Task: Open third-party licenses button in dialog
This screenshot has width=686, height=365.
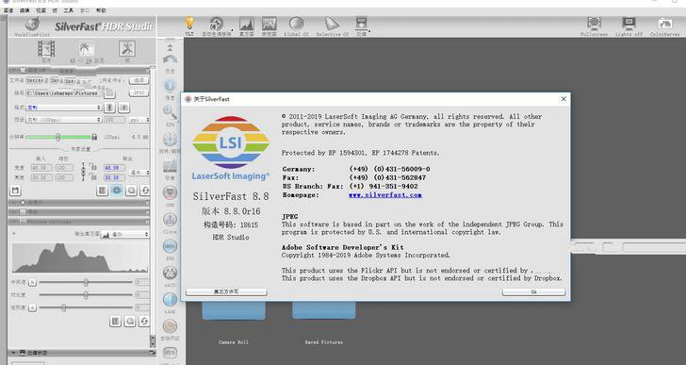Action: coord(226,292)
